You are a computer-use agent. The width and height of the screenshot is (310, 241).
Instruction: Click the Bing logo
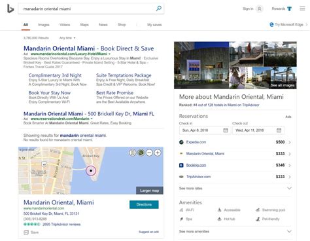[10, 9]
